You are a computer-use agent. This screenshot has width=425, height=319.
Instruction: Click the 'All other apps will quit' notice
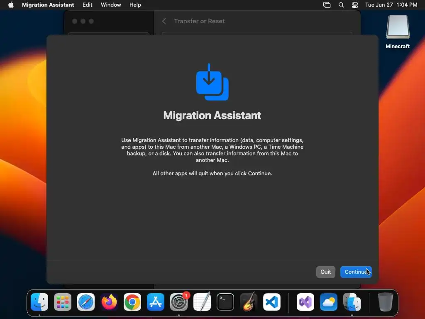tap(212, 173)
